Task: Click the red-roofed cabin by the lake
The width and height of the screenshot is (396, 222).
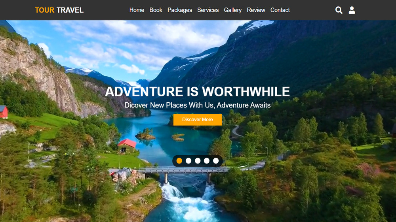Action: 127,146
